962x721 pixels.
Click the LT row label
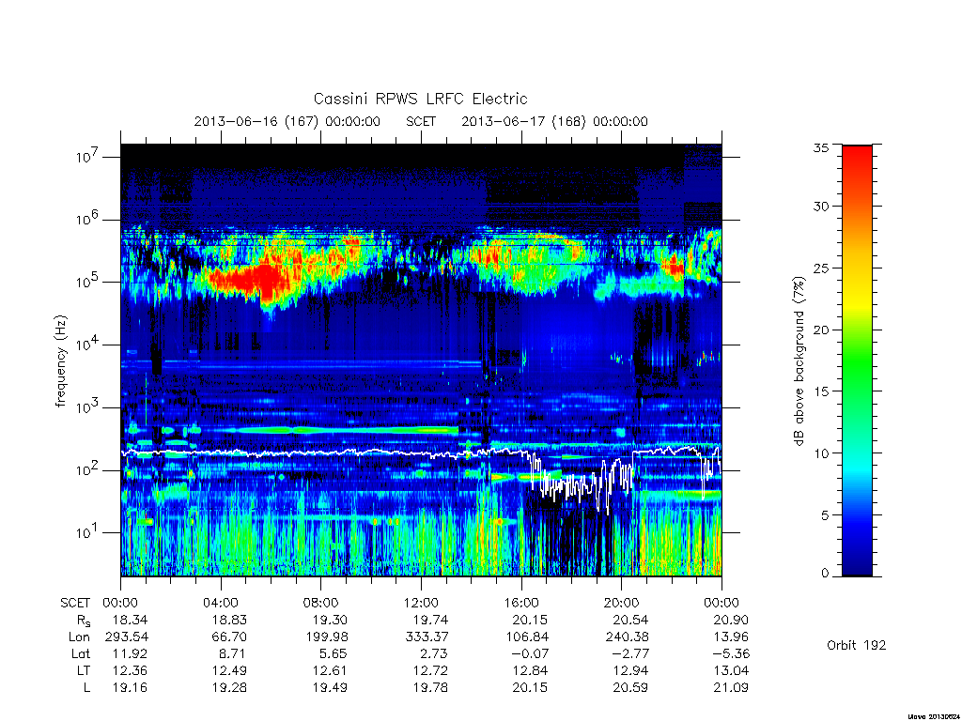pos(84,670)
